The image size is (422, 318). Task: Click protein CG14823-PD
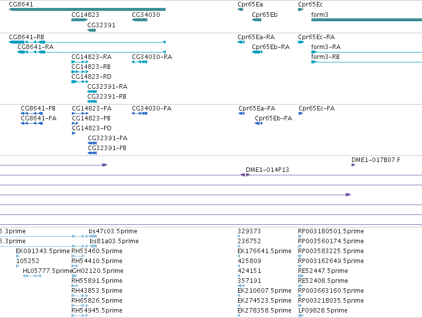(74, 133)
